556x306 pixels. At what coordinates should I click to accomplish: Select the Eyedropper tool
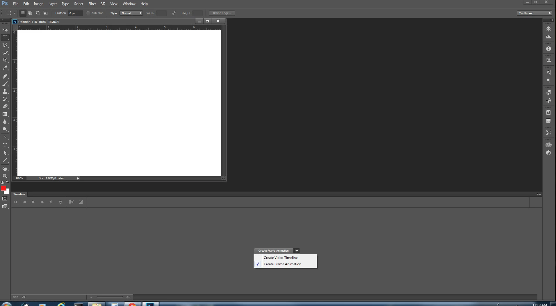[x=5, y=68]
